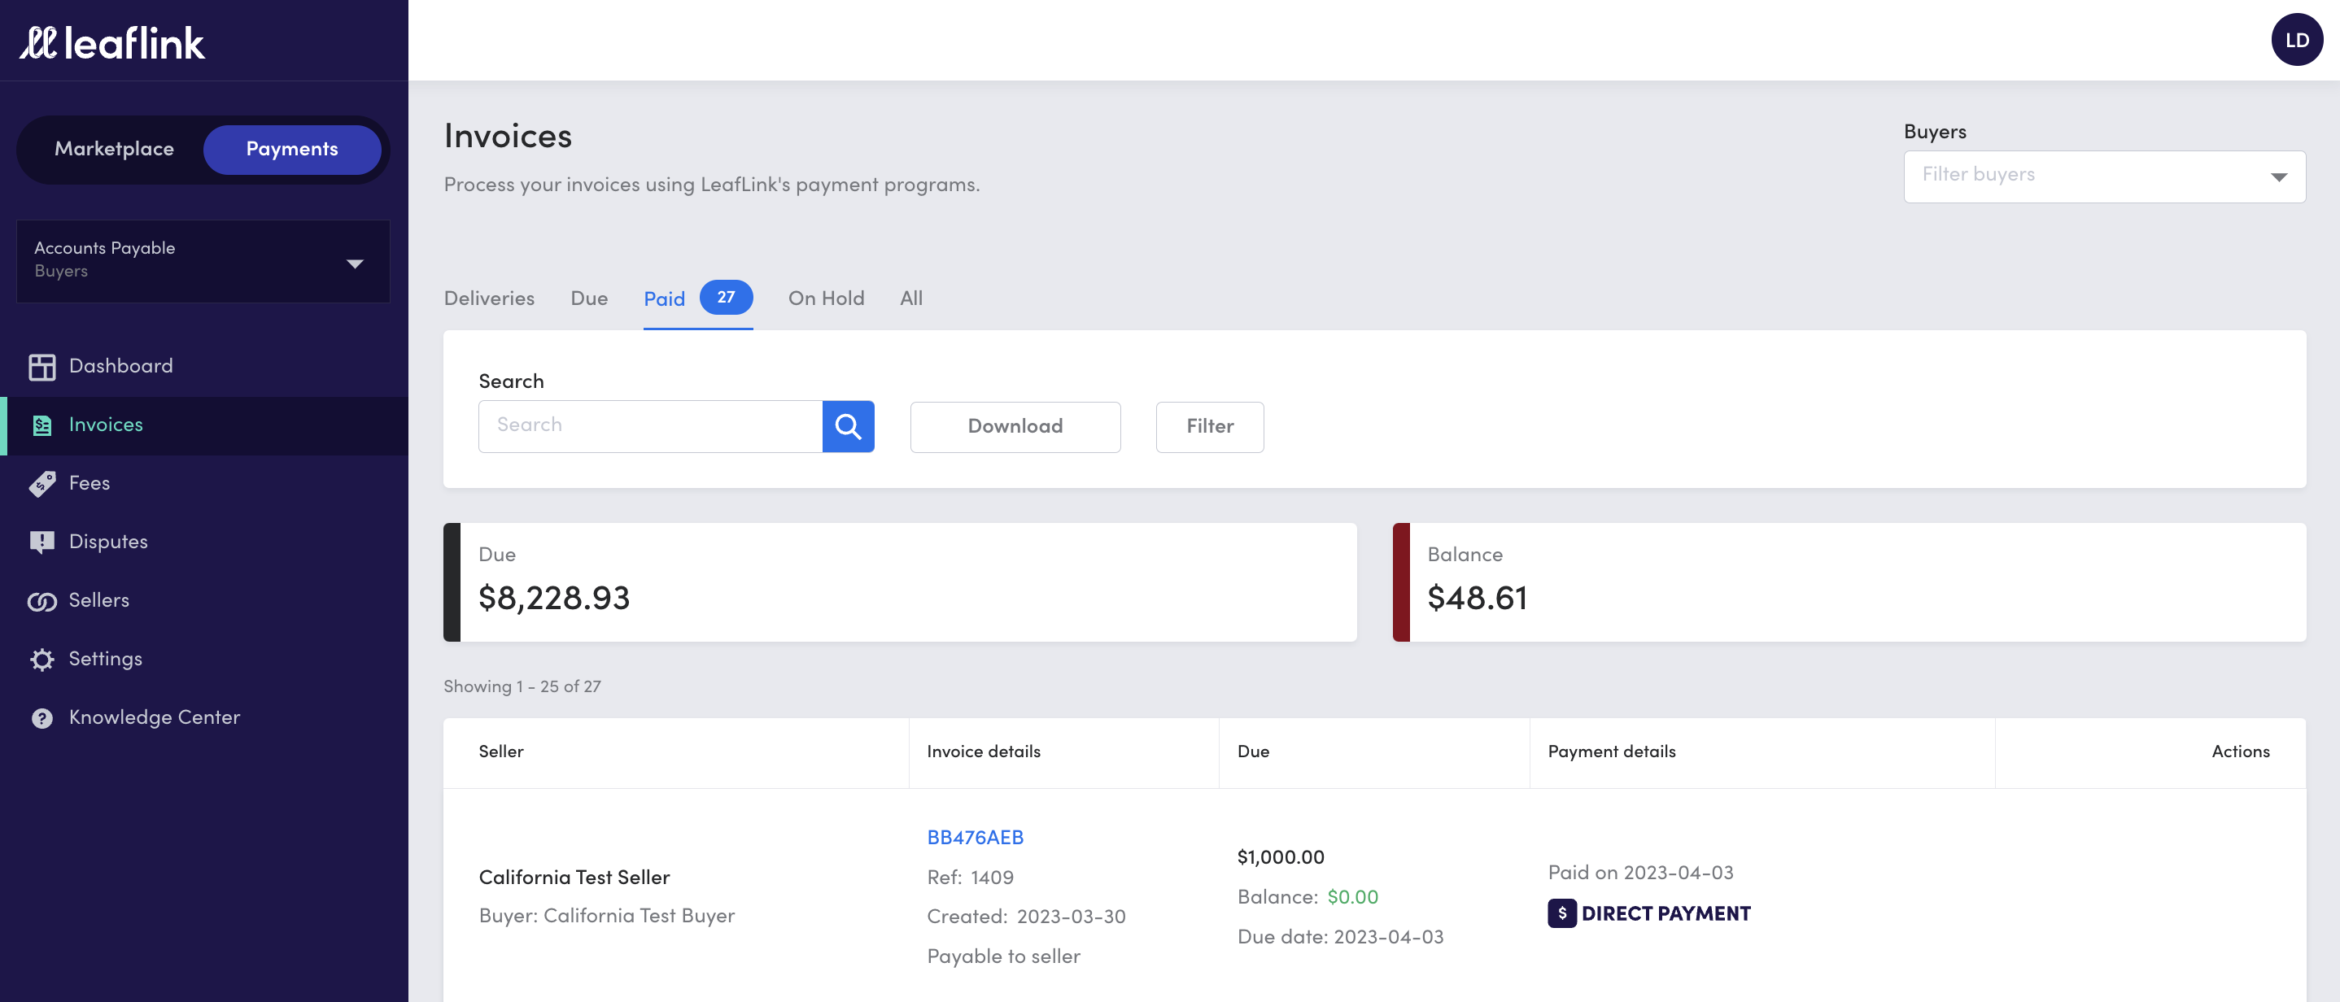
Task: Go to Invoices in sidebar
Action: coord(203,425)
